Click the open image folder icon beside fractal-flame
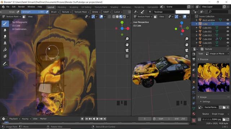 [224, 107]
